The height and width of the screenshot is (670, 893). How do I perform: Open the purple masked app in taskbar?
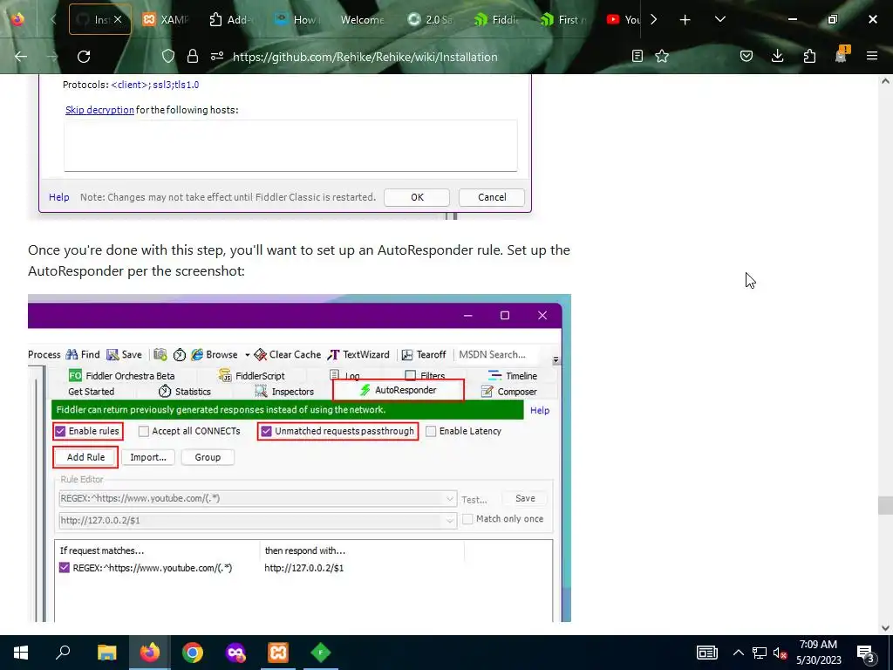(x=235, y=653)
